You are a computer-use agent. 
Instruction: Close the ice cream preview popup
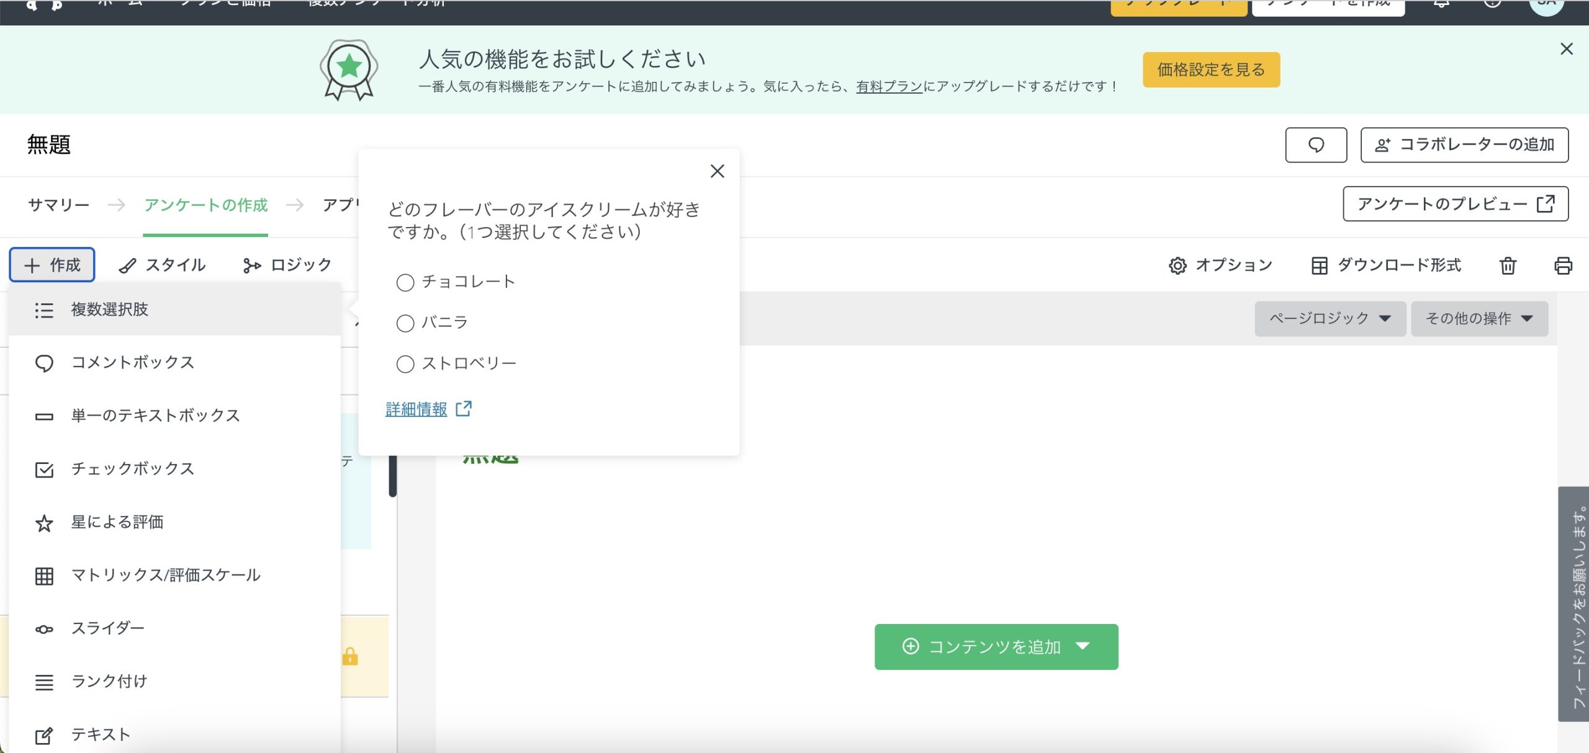[717, 171]
